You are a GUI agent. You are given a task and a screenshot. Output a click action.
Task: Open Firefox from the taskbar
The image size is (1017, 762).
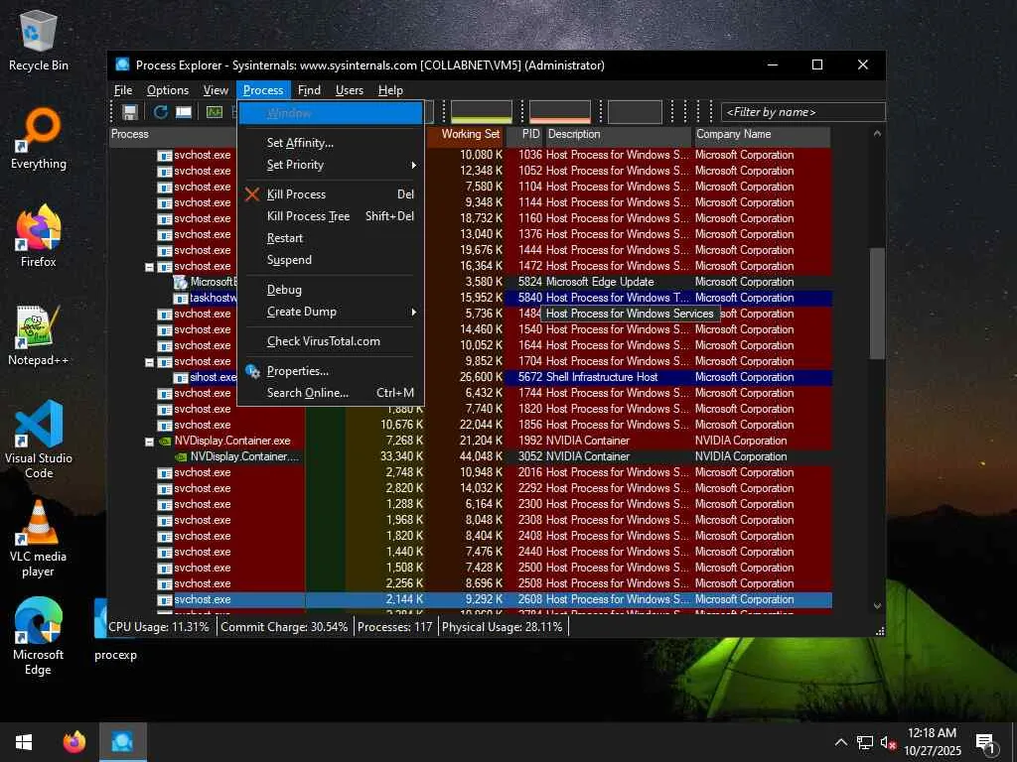pos(74,742)
